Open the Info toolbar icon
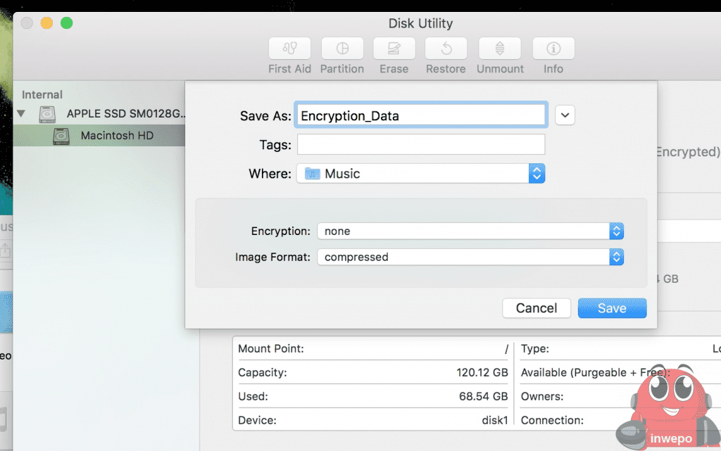This screenshot has height=451, width=721. 553,49
